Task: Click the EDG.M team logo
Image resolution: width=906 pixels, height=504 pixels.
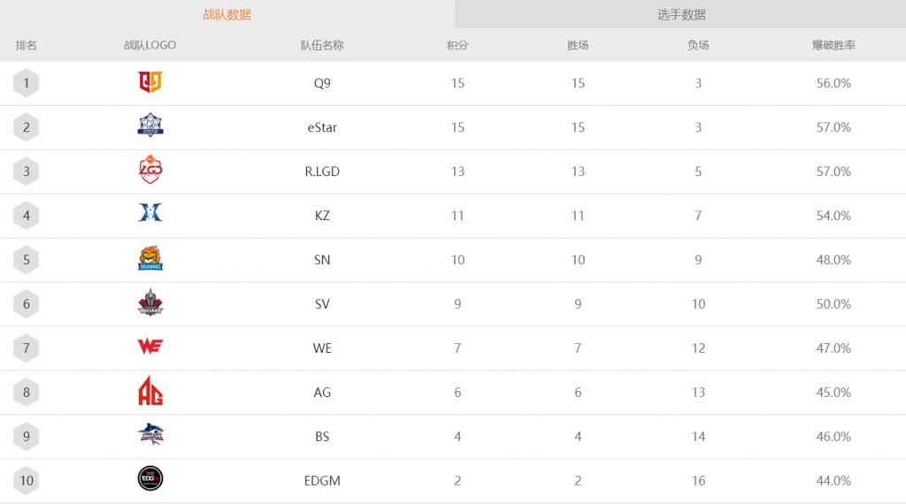Action: tap(150, 479)
